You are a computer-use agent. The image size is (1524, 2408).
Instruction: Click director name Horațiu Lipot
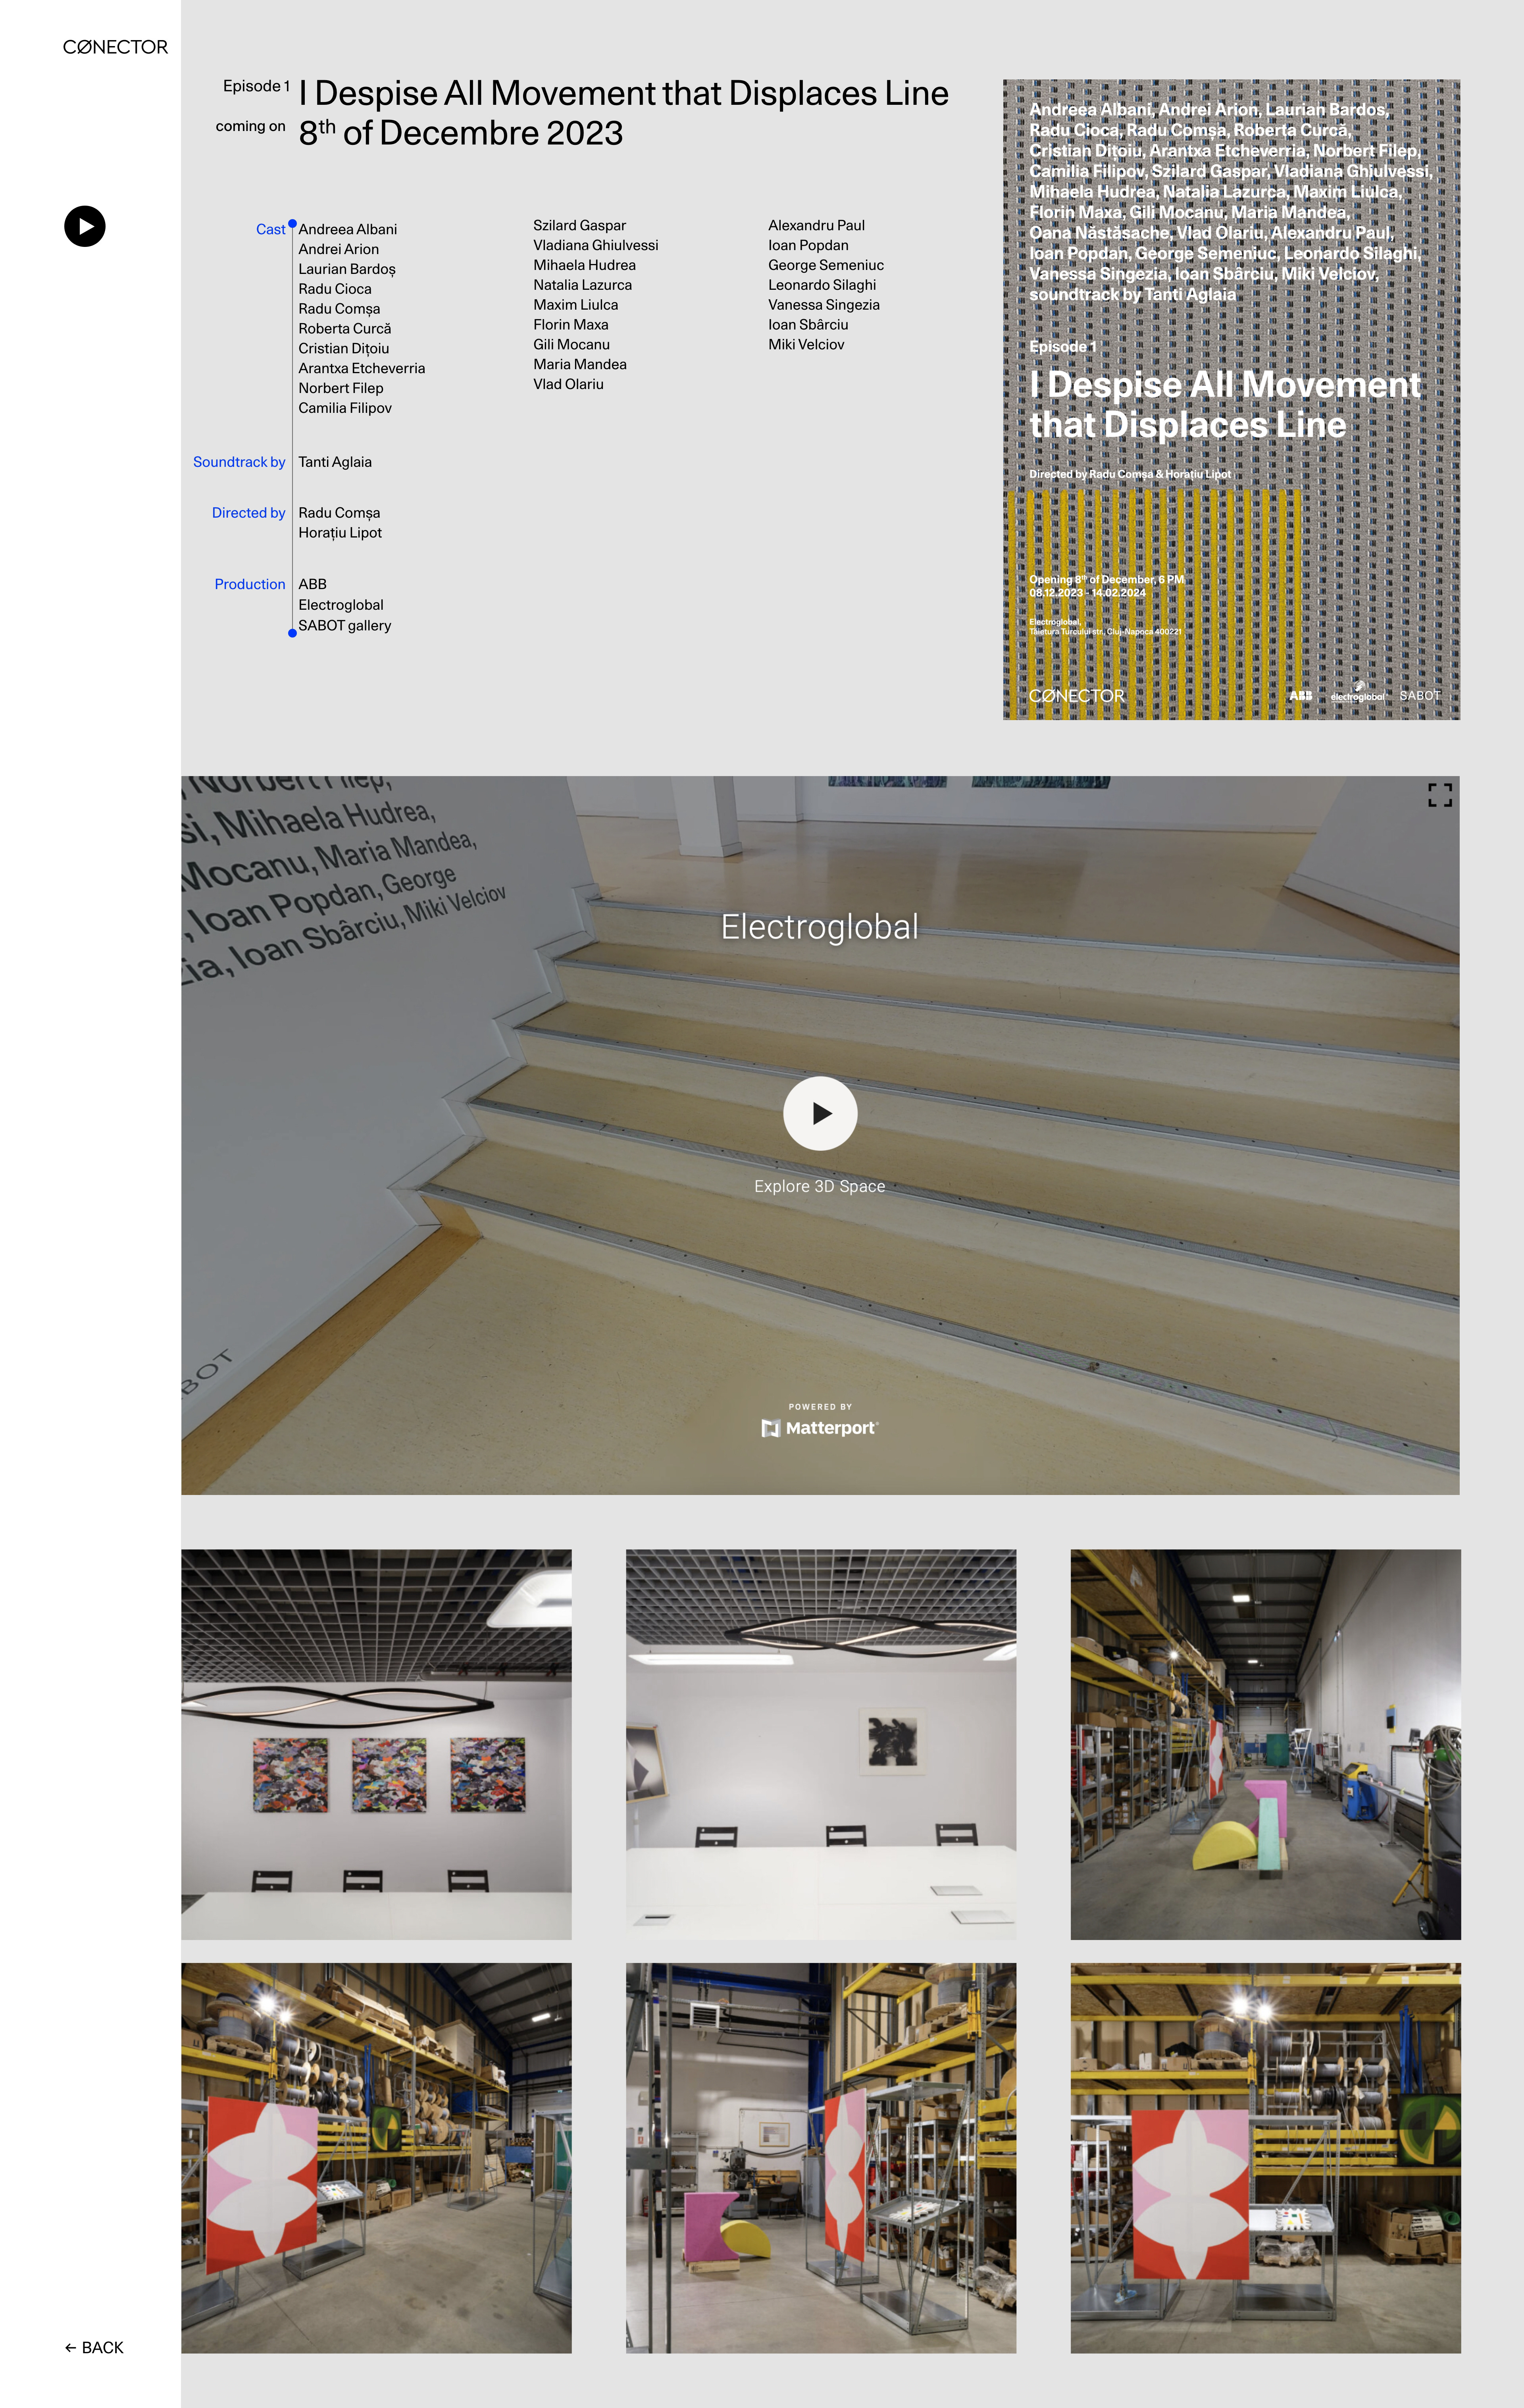340,533
